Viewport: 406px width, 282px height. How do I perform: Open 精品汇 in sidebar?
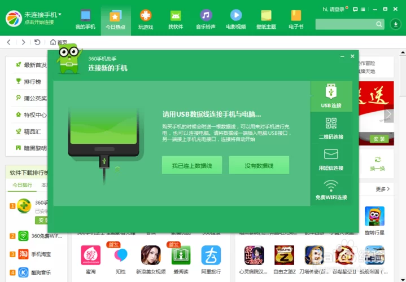point(28,131)
